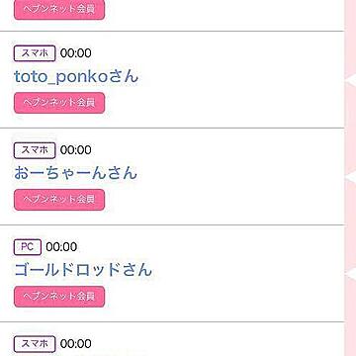
Task: Select the スマホ badge beside toto_ponkoさん
Action: 35,53
